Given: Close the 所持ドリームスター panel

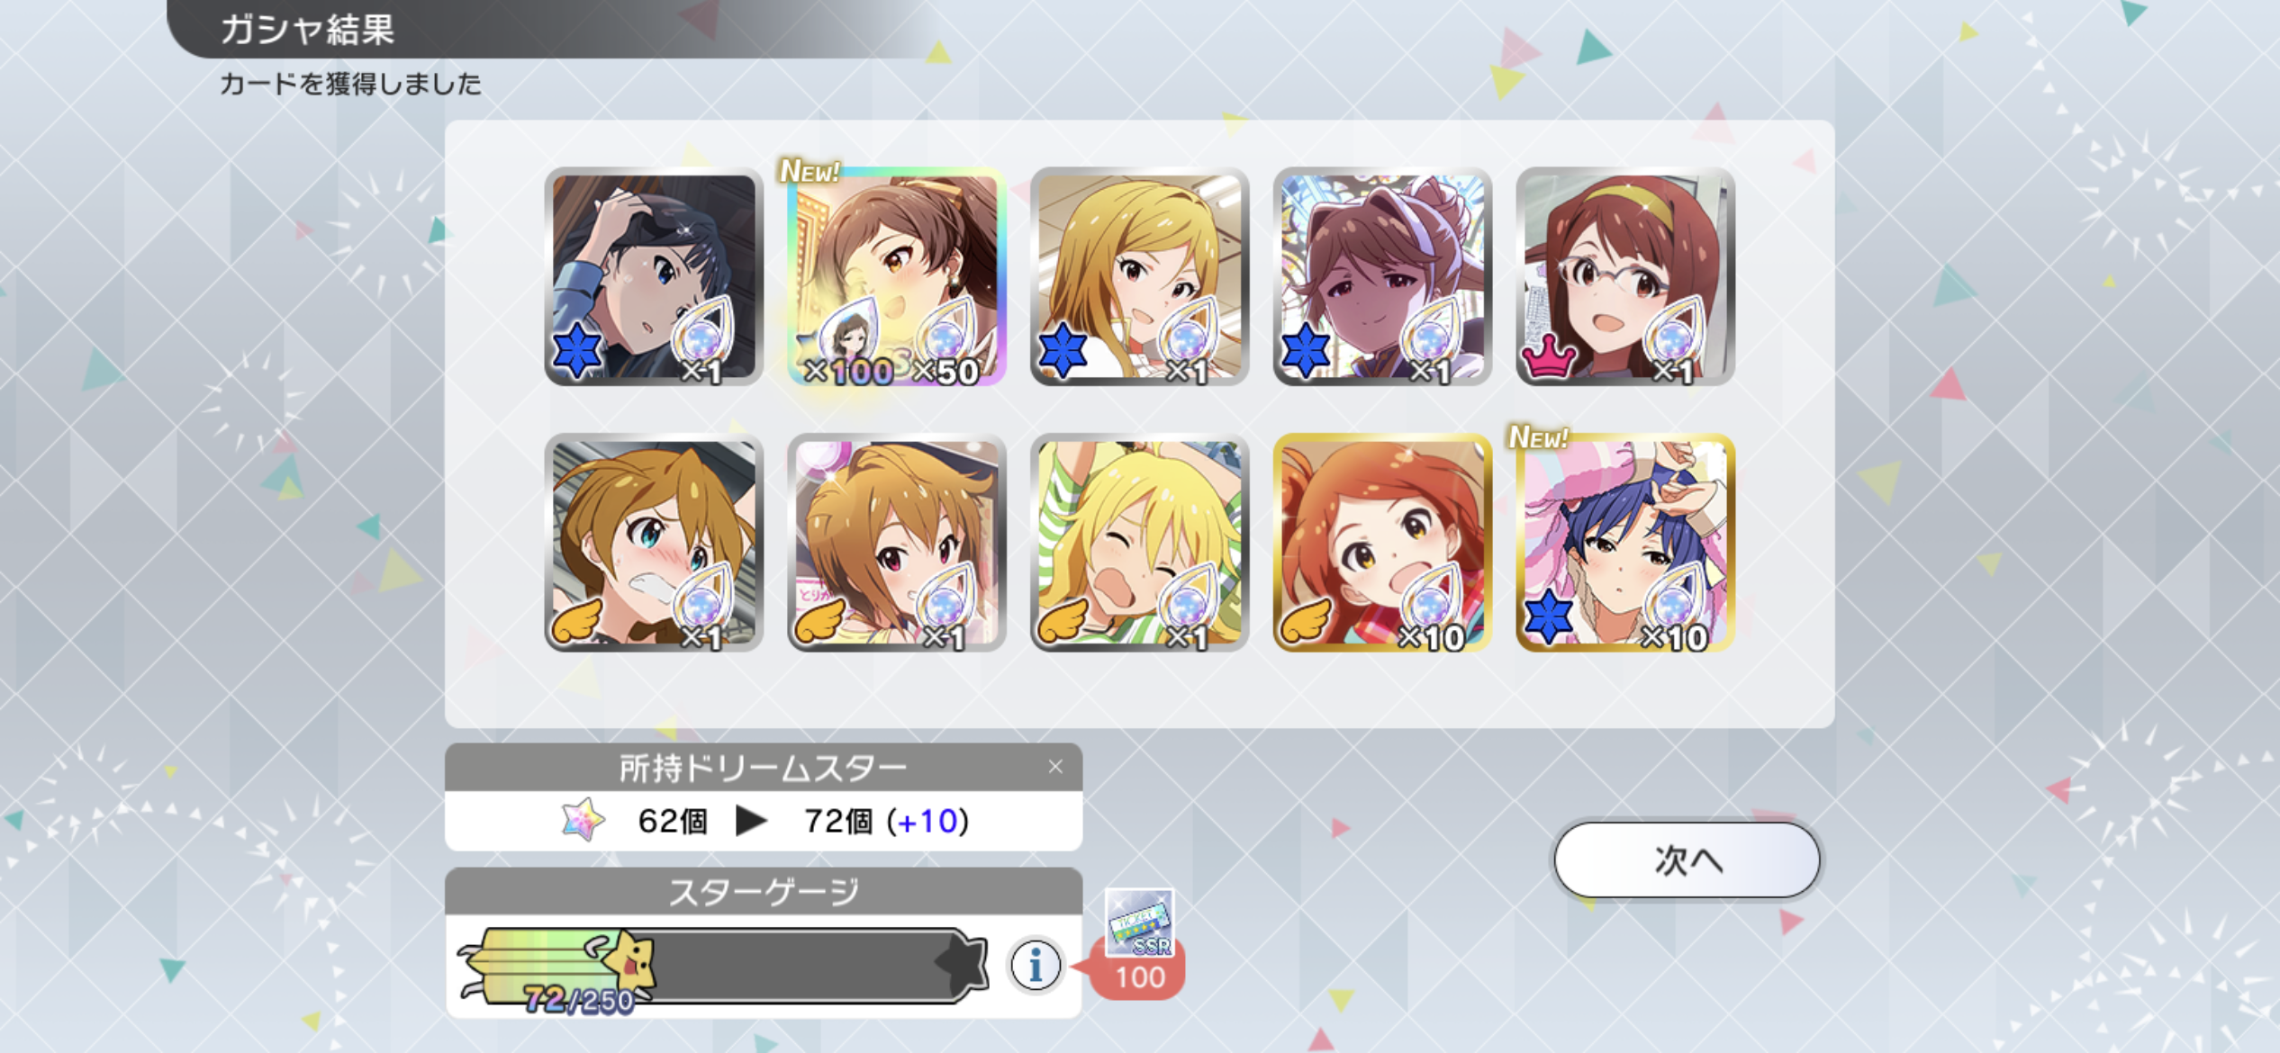Looking at the screenshot, I should (x=1055, y=767).
